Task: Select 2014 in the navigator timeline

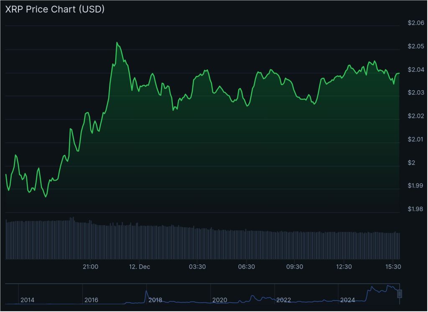Action: (x=27, y=300)
